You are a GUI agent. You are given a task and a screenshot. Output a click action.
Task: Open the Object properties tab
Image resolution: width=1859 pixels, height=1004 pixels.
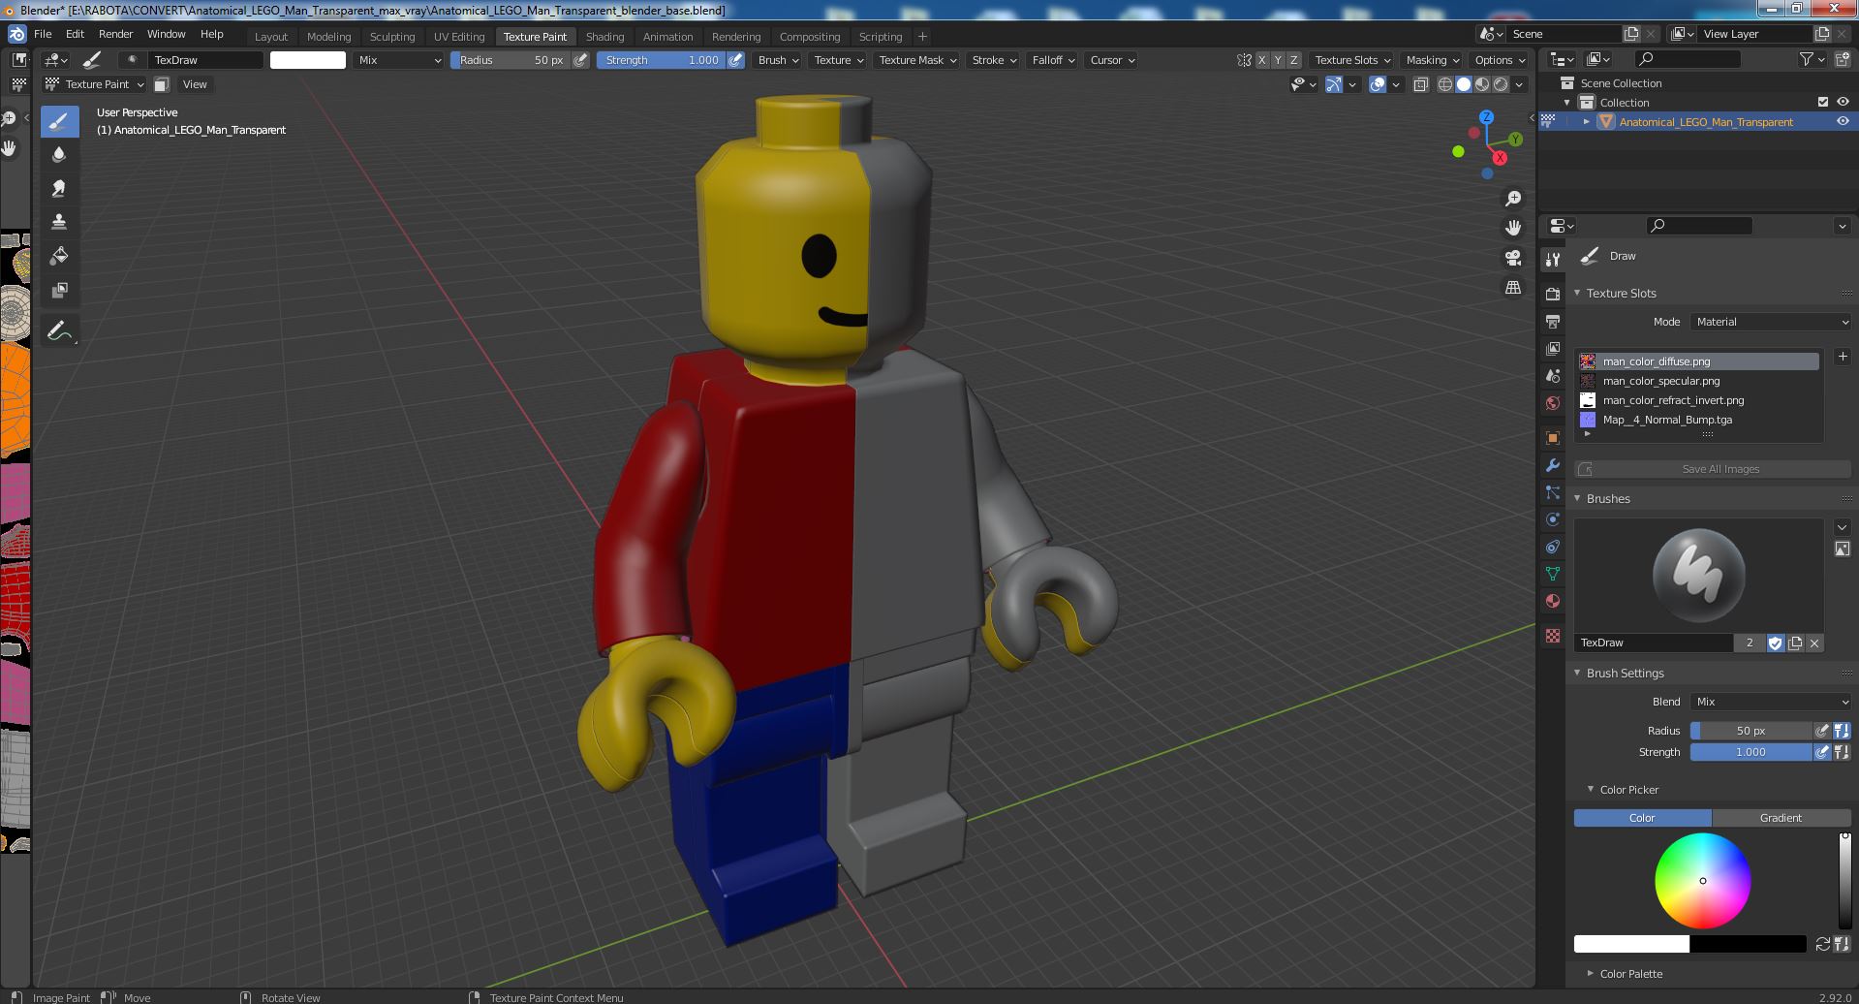pos(1553,438)
